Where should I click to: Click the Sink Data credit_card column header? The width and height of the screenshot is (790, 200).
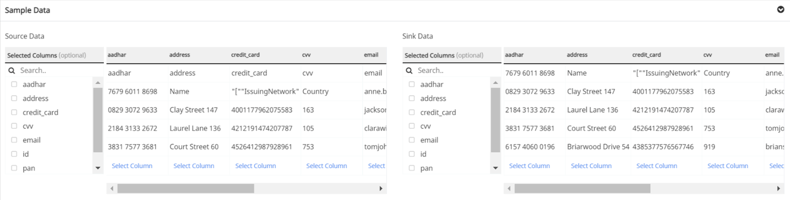pos(646,55)
